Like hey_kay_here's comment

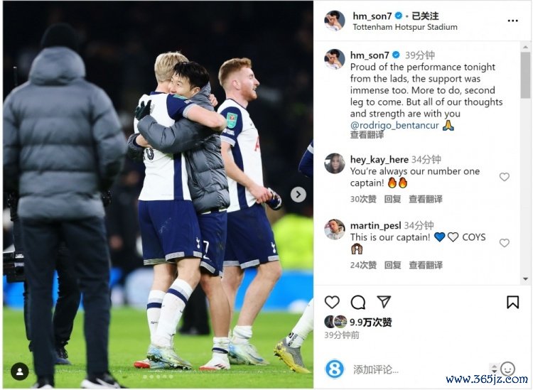(504, 177)
